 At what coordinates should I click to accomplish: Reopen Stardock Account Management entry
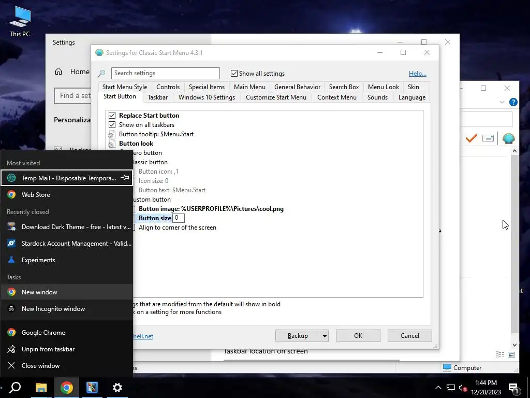(67, 244)
